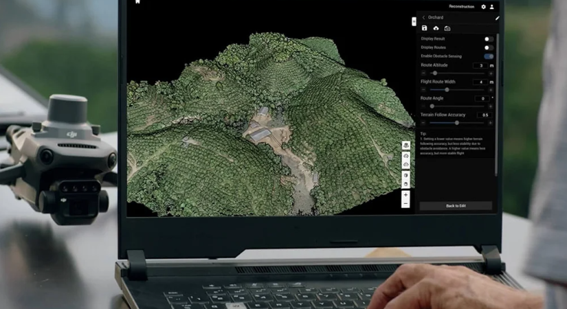Increase Terrain Follow Accuracy with plus button
The width and height of the screenshot is (567, 309).
point(491,123)
